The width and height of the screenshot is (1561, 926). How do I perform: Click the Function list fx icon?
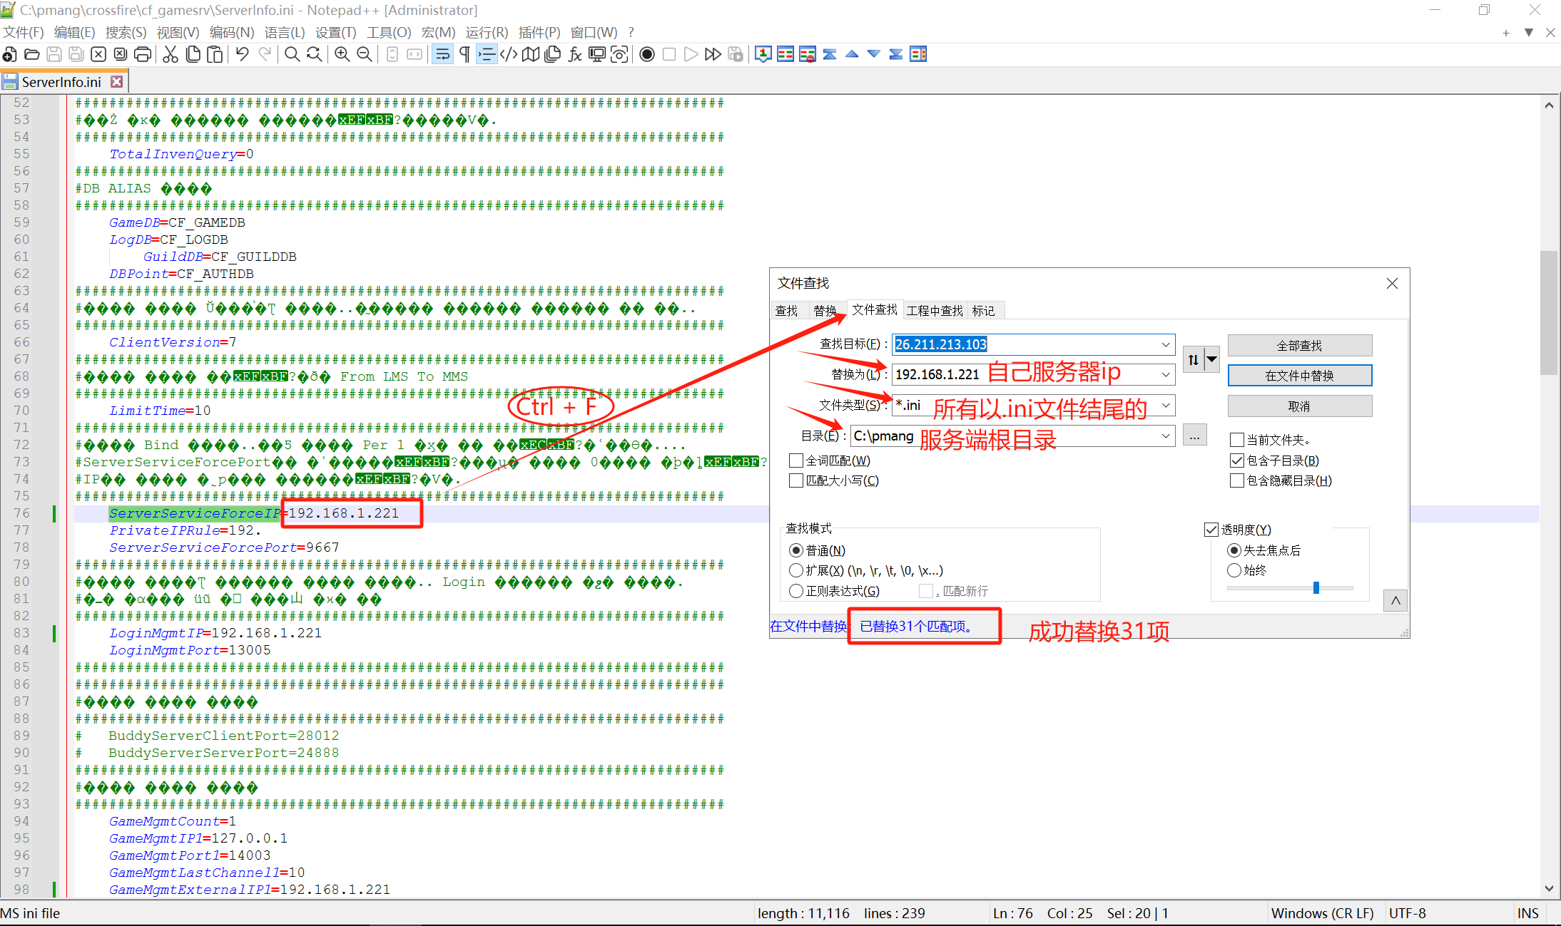(574, 54)
